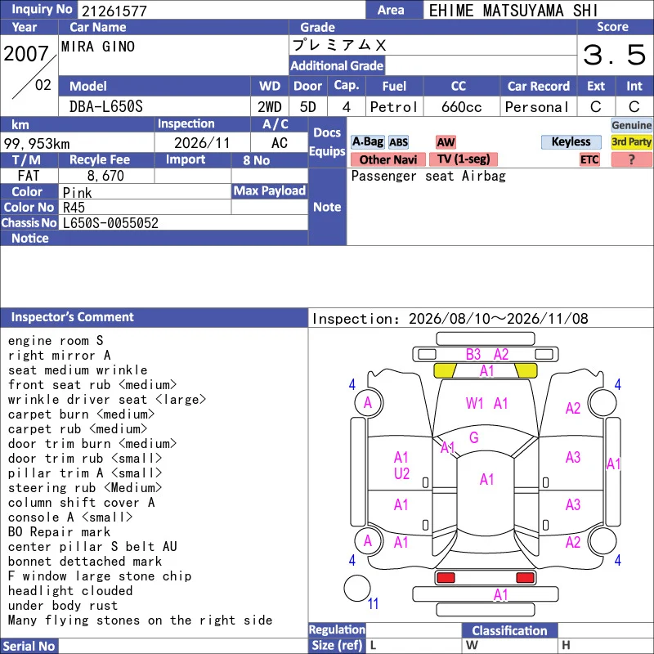Click the Inquiry No value 21261577
Screen dimensions: 654x654
[114, 11]
